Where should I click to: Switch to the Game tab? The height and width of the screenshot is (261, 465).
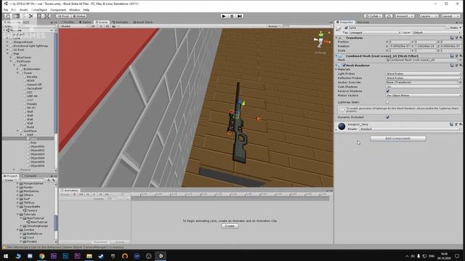(x=85, y=22)
